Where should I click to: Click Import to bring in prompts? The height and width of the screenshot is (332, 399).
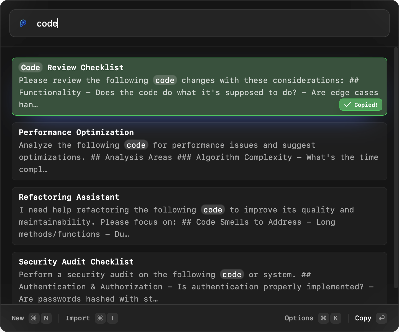(78, 318)
